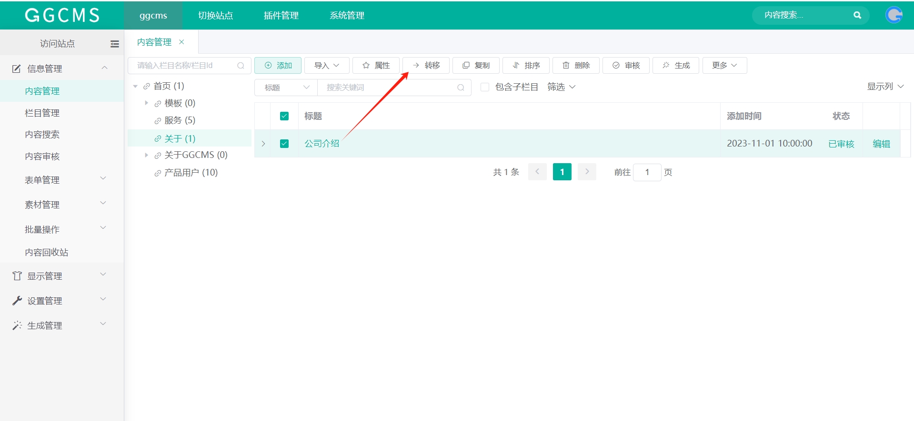Screen dimensions: 914x421
Task: Click the link icon beside 关于GGCMS
Action: [158, 156]
